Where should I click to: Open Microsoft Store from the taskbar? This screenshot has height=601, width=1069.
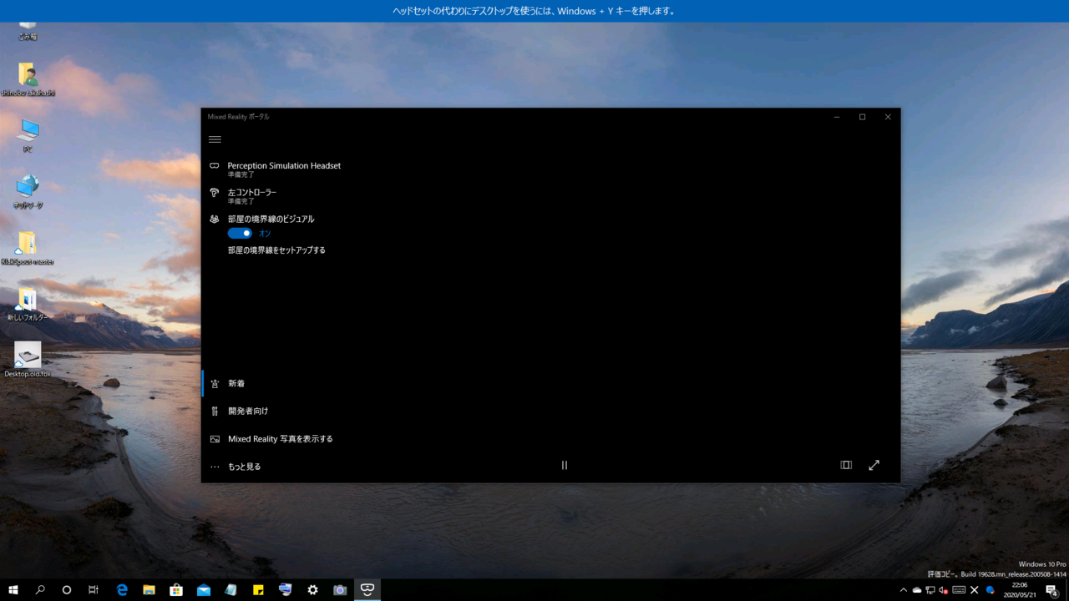[176, 590]
